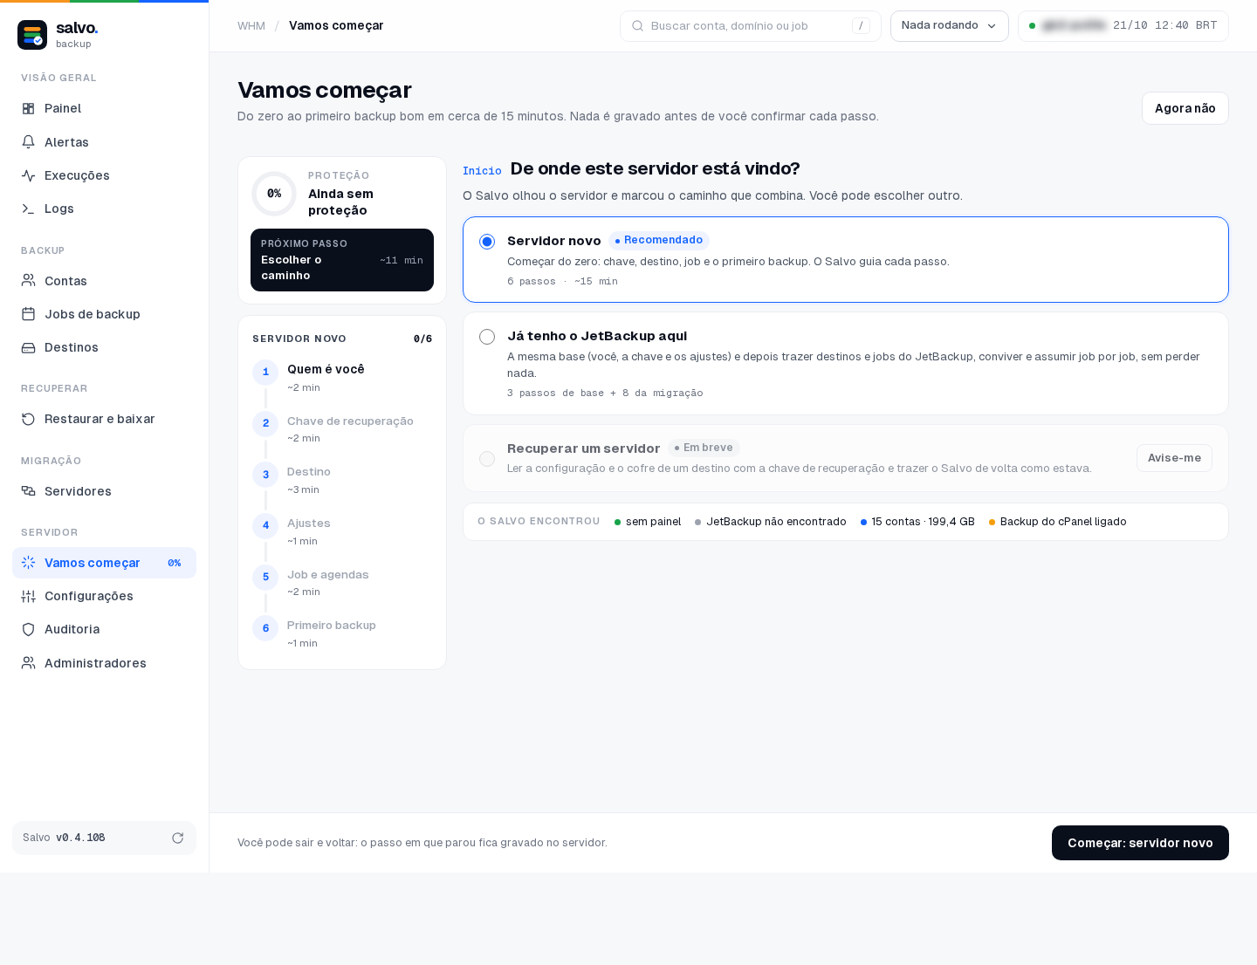The image size is (1257, 965).
Task: Click the Próximo passo Escolher o caminho card
Action: click(342, 260)
